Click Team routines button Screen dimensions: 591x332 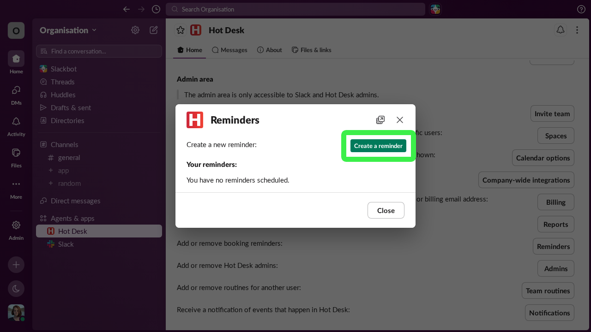(x=548, y=290)
